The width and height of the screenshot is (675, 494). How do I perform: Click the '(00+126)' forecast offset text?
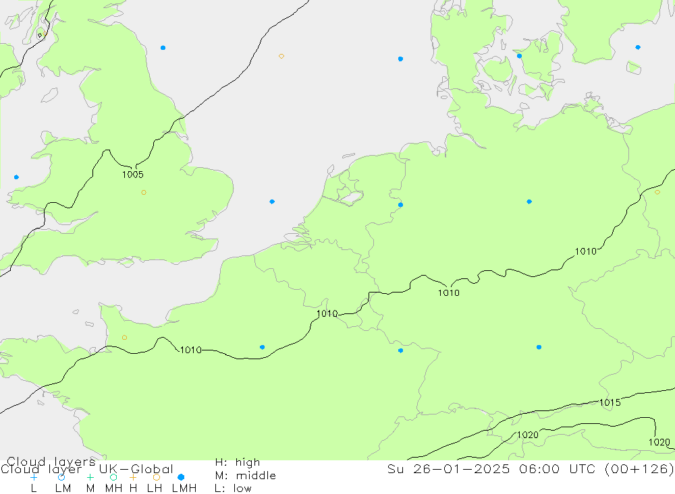(639, 468)
